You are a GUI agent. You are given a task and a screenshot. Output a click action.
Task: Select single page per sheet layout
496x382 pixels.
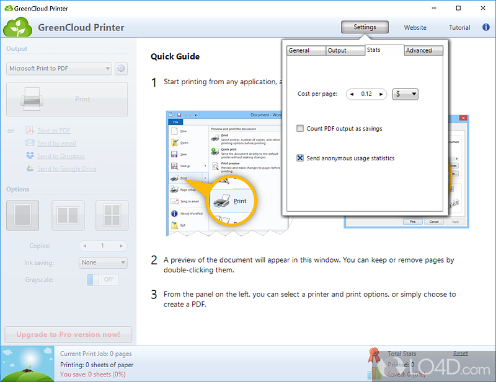[x=23, y=215]
